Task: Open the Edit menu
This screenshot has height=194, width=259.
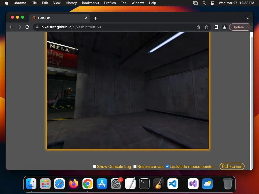Action: pyautogui.click(x=45, y=3)
